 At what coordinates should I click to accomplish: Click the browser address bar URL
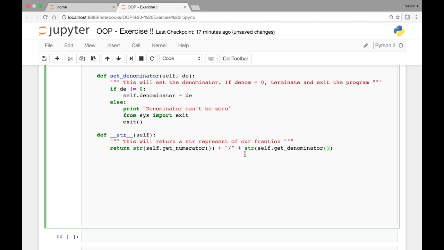(131, 17)
